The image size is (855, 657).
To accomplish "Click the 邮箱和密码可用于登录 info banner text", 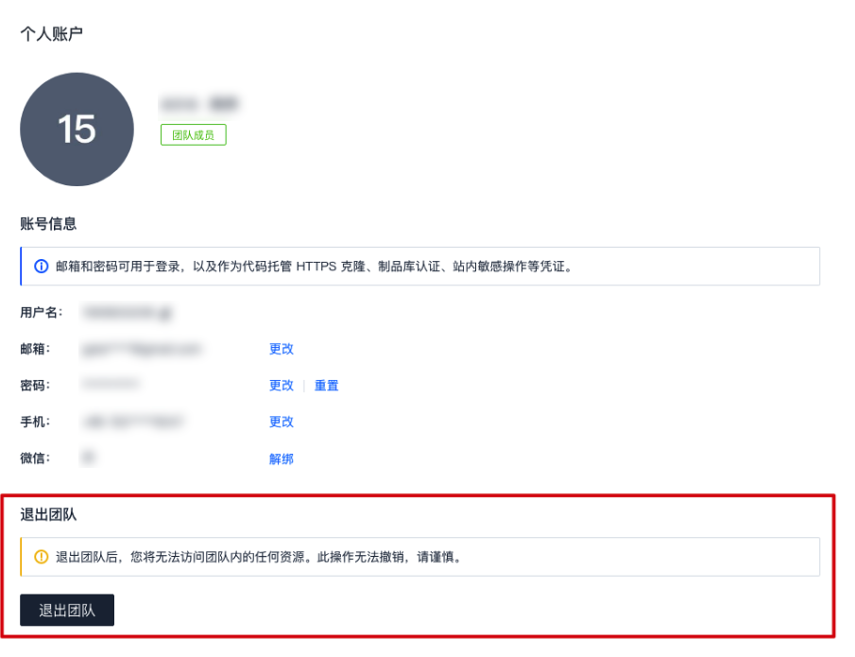I will (x=314, y=267).
